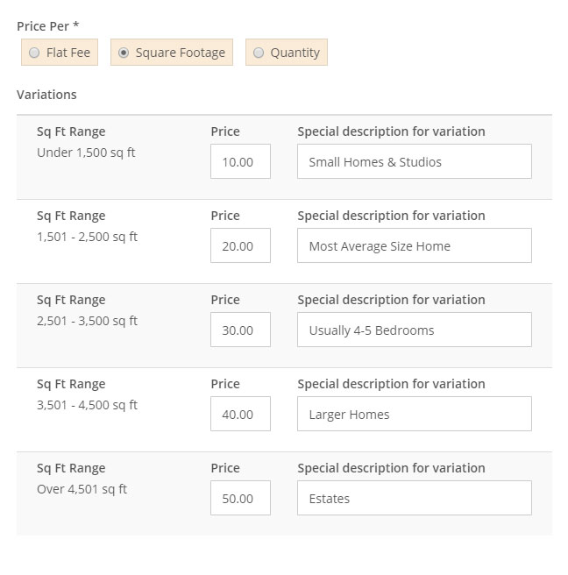Image resolution: width=568 pixels, height=575 pixels.
Task: Click the Larger Homes description field
Action: click(415, 414)
